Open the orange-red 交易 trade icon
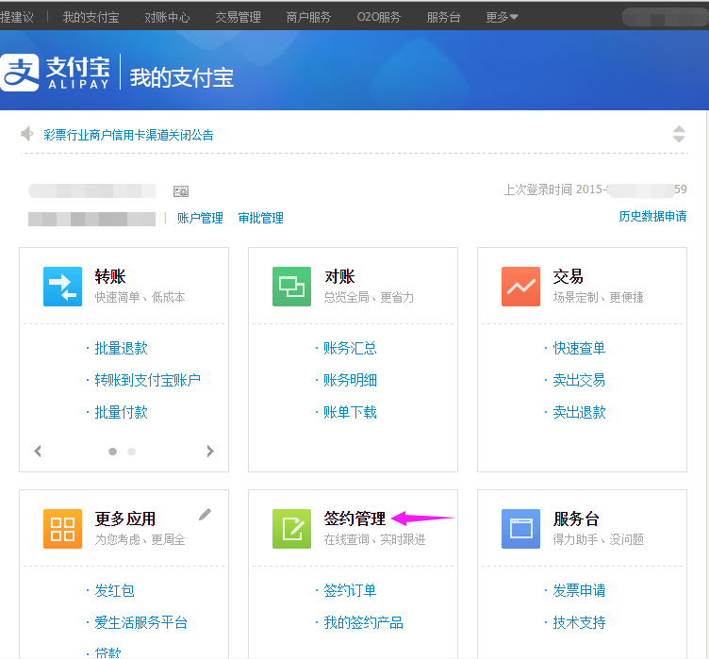Image resolution: width=709 pixels, height=659 pixels. click(520, 287)
